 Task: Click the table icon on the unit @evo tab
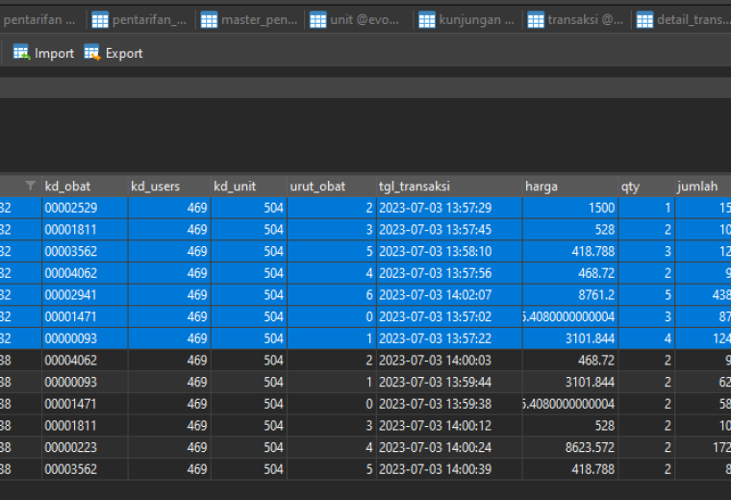318,20
